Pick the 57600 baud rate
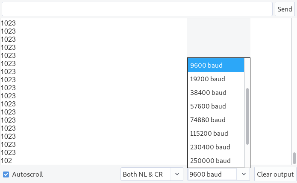297x183 pixels. (x=216, y=106)
